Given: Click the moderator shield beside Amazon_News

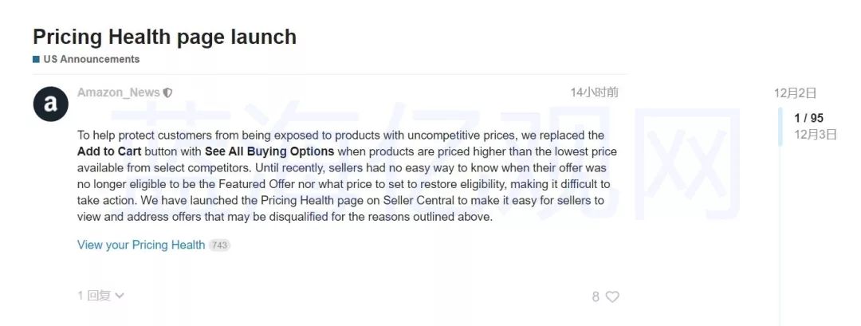Looking at the screenshot, I should (x=167, y=92).
